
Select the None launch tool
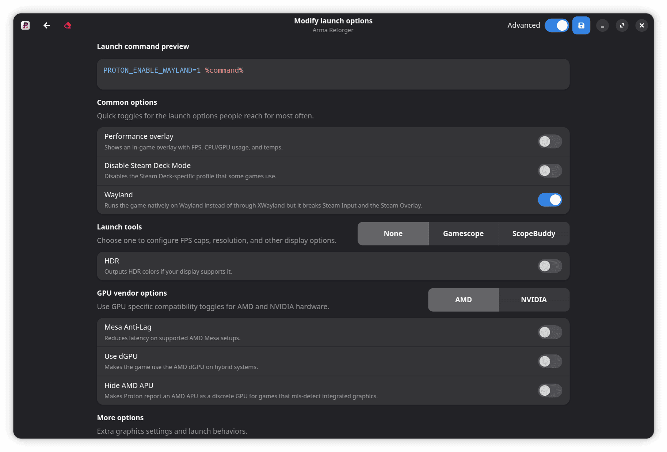pos(393,233)
